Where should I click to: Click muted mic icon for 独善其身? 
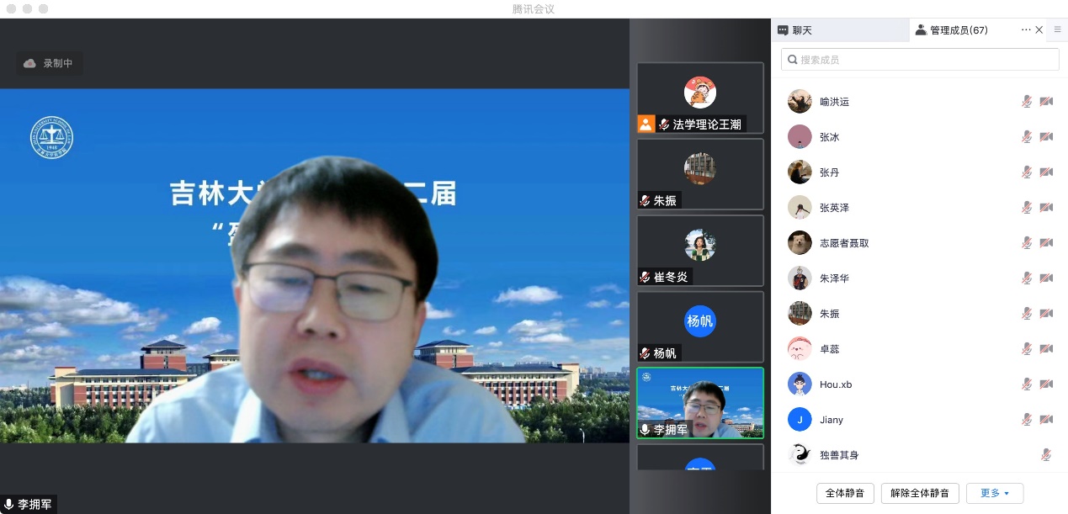[x=1046, y=455]
